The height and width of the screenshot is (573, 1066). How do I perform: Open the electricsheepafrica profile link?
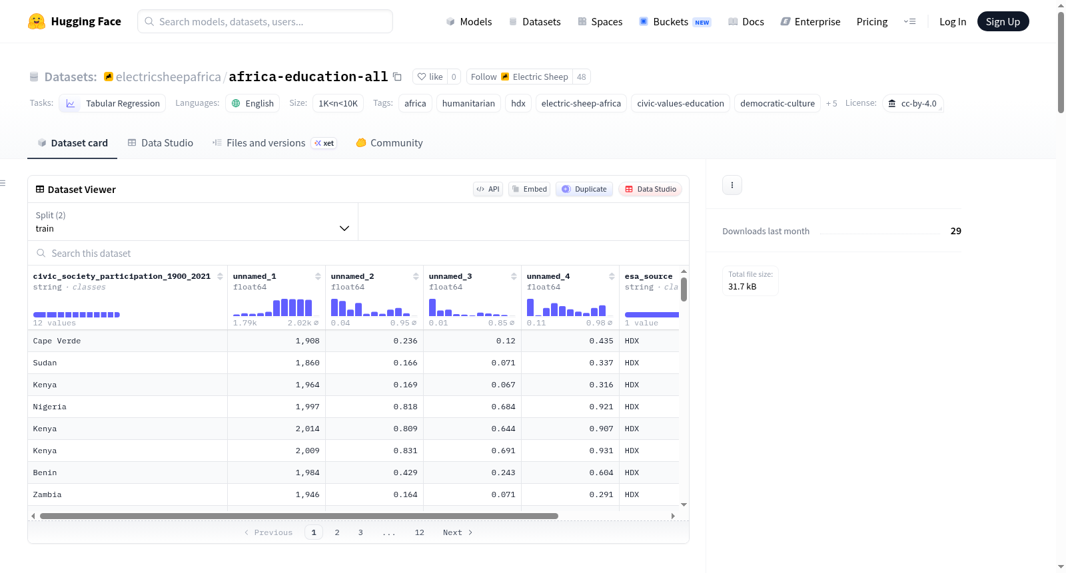point(168,77)
